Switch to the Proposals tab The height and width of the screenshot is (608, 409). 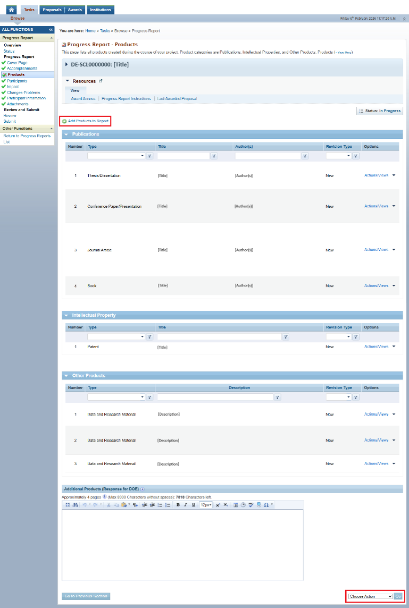click(x=52, y=10)
